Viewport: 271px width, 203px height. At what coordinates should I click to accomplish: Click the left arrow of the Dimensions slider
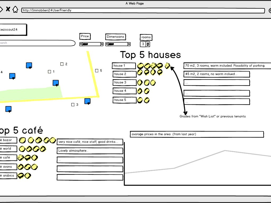[x=107, y=44]
